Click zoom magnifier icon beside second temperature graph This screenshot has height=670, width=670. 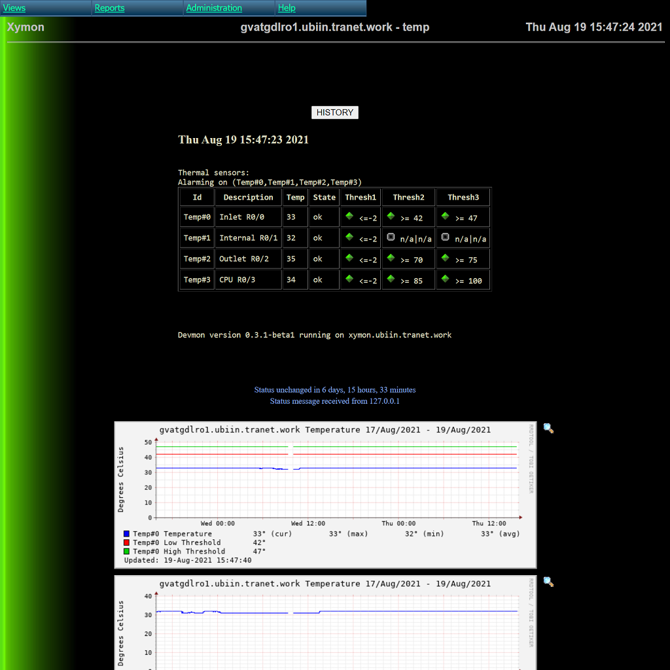point(548,582)
